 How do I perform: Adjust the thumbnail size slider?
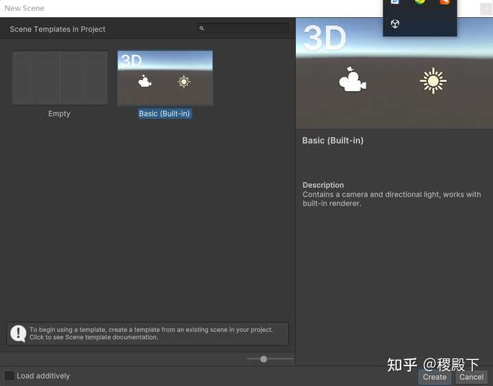[x=264, y=359]
